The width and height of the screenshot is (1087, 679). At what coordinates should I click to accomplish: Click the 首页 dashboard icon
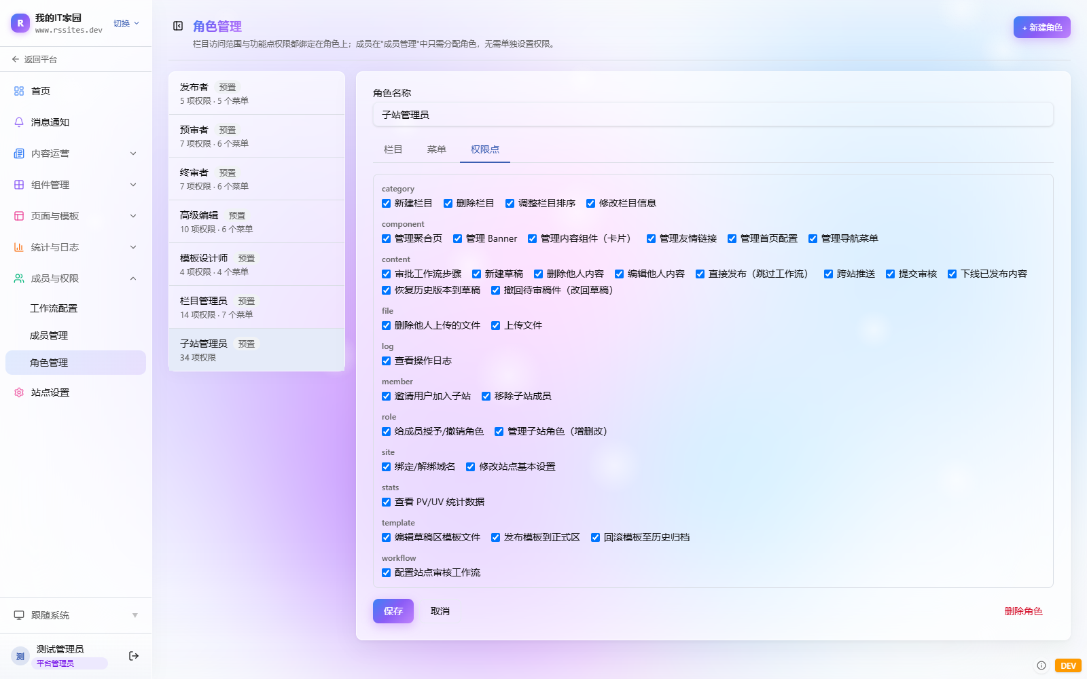[x=19, y=91]
